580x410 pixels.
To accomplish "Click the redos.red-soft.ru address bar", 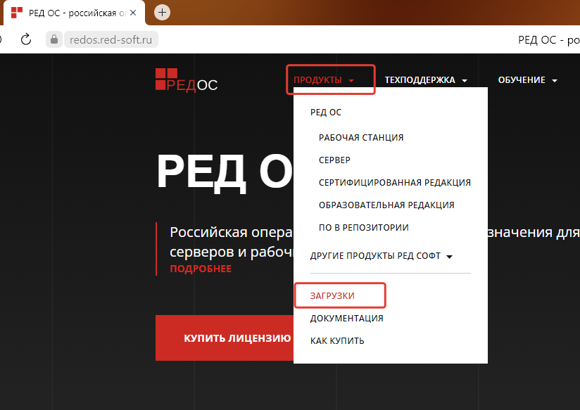I will [x=111, y=39].
